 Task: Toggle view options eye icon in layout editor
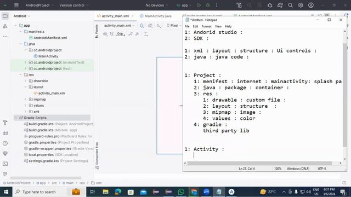click(x=105, y=34)
